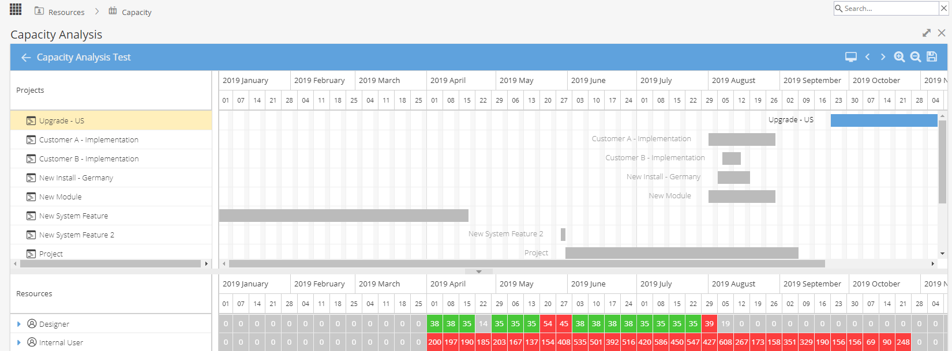Click the blue Upgrade - US Gantt bar

pyautogui.click(x=884, y=120)
